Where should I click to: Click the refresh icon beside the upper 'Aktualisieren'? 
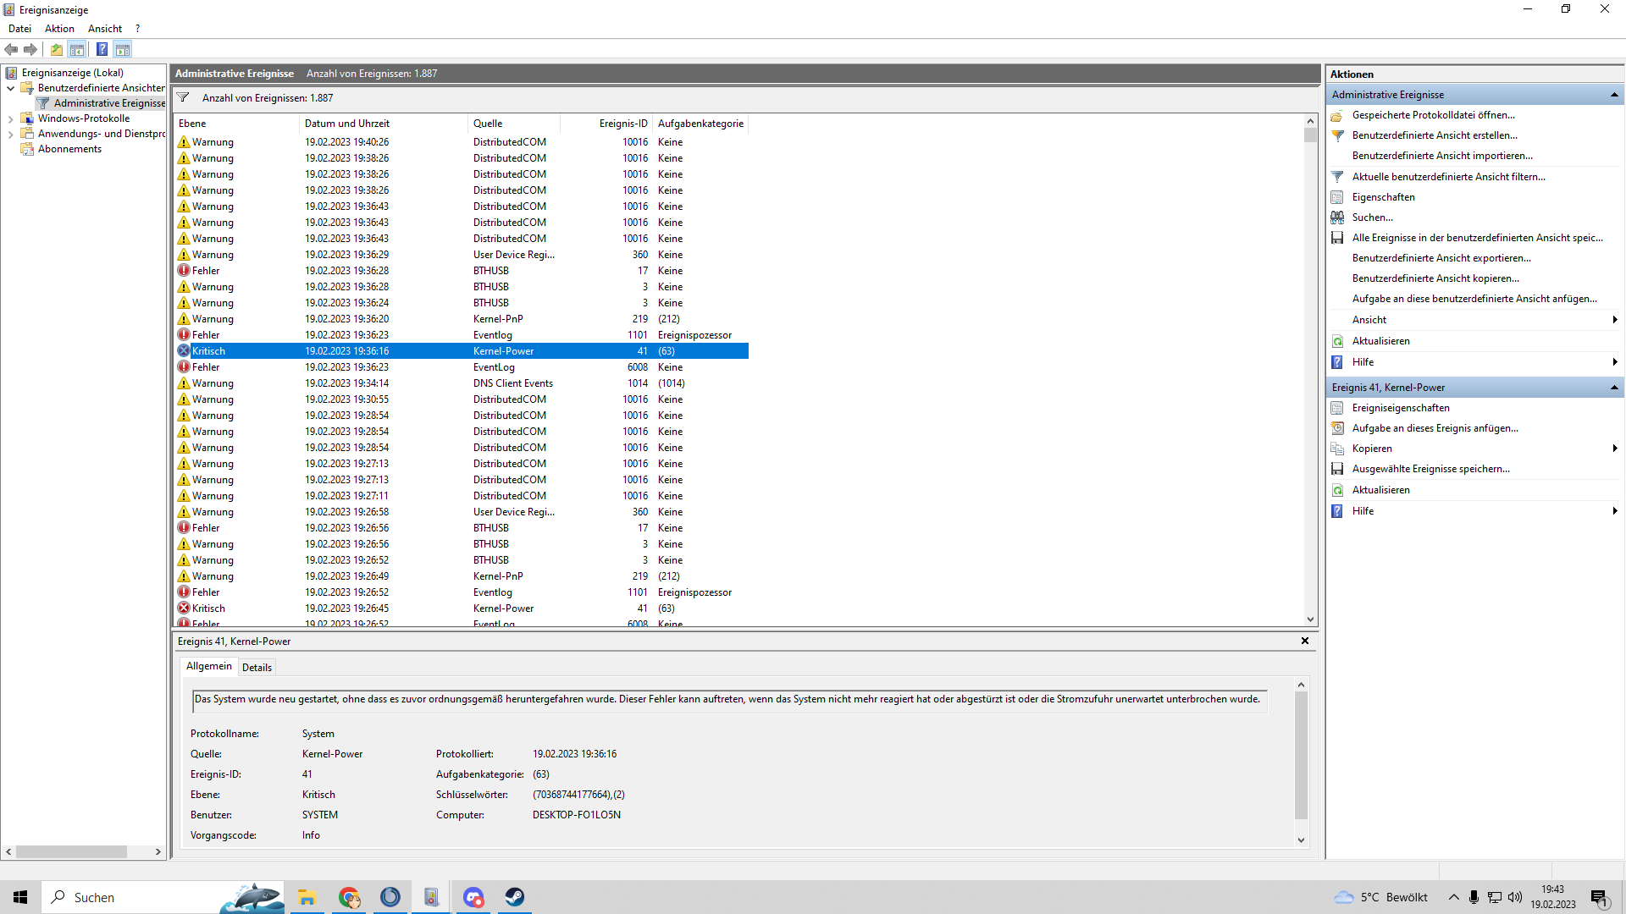[x=1337, y=341]
